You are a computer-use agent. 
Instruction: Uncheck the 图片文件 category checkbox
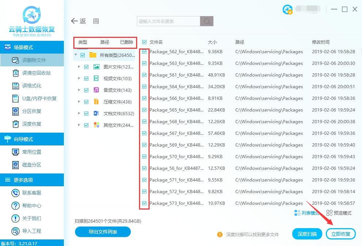pyautogui.click(x=86, y=67)
